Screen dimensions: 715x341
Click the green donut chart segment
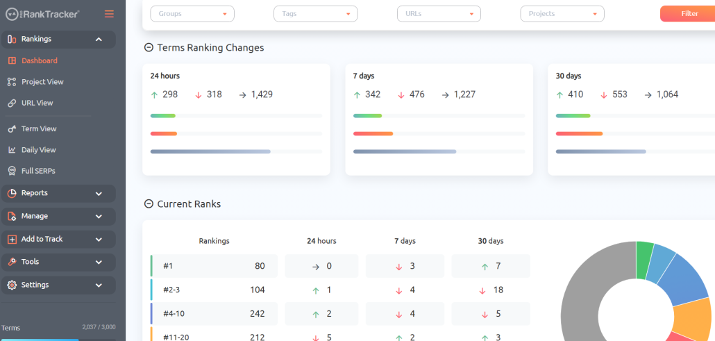click(644, 259)
